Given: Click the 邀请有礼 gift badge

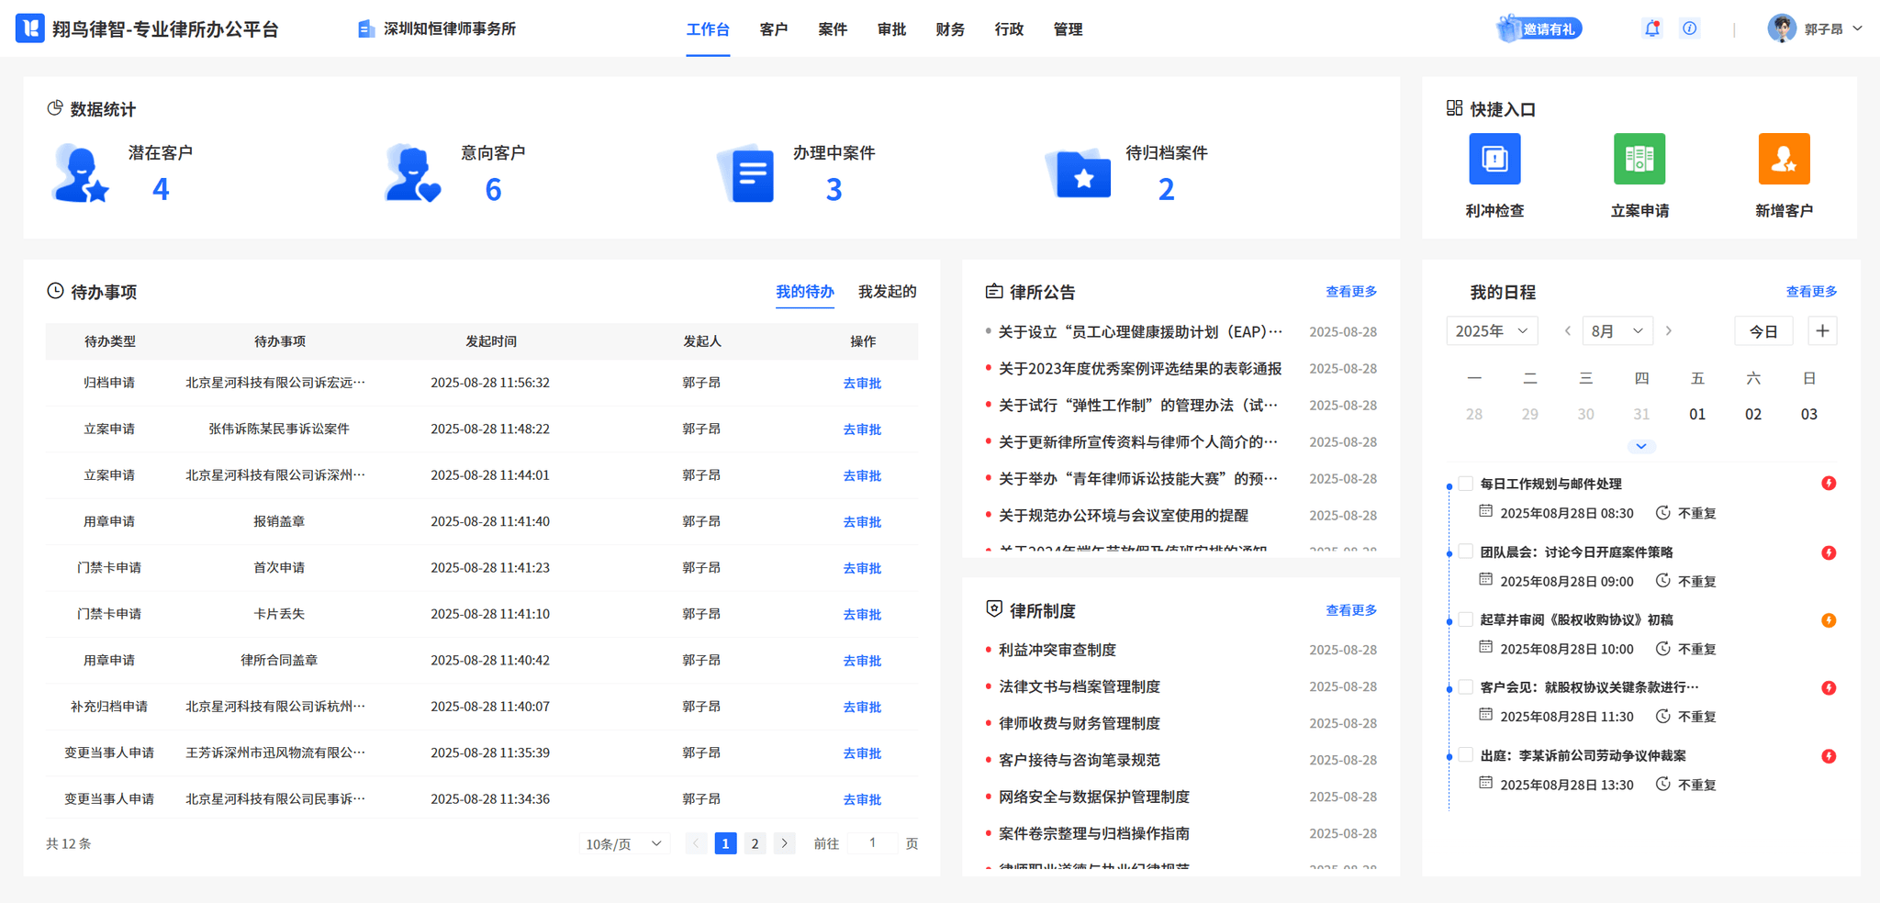Looking at the screenshot, I should pos(1539,28).
